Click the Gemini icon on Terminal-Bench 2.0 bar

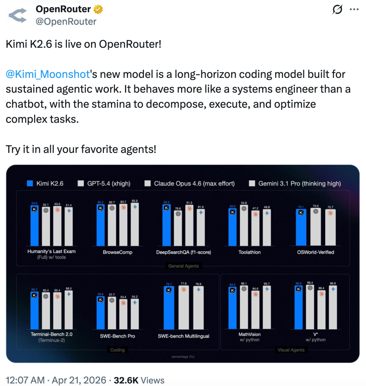coord(69,294)
